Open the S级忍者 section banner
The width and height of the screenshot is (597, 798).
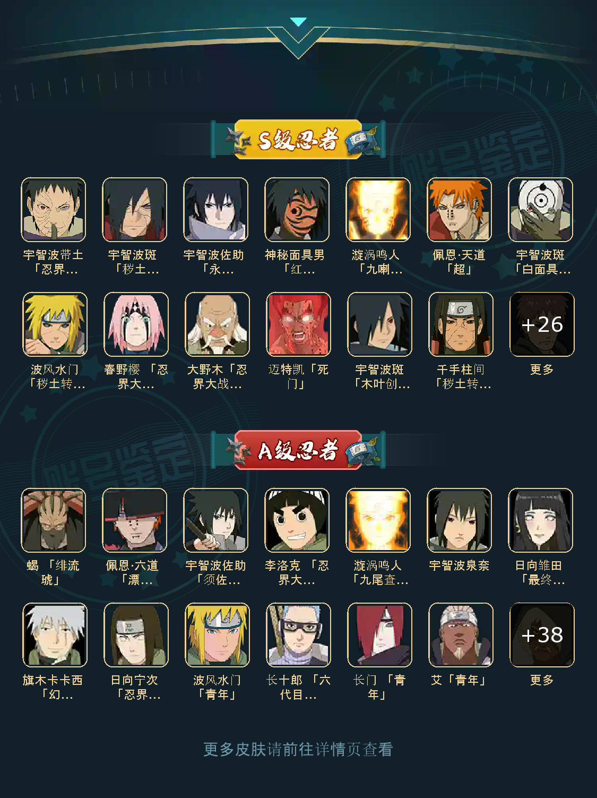(x=298, y=140)
